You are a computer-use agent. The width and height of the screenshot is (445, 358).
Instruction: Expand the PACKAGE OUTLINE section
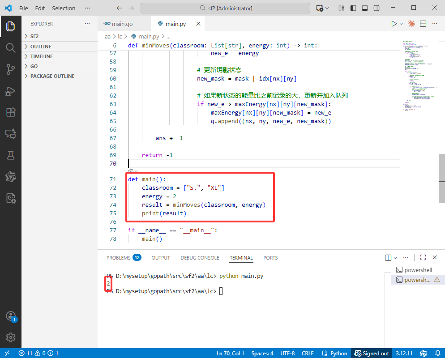point(60,76)
